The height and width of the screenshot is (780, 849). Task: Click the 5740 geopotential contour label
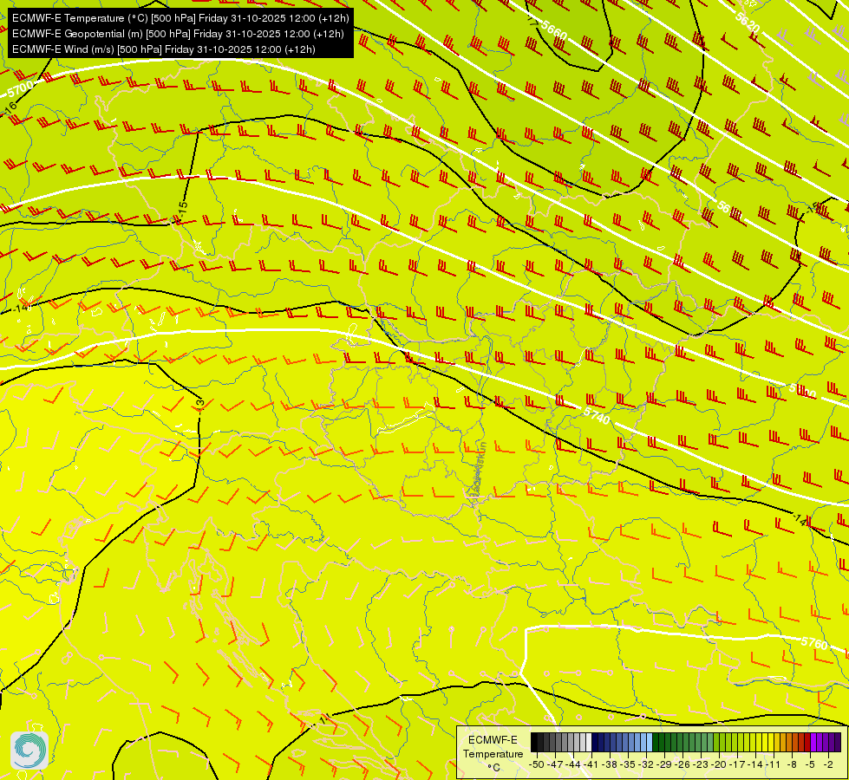click(597, 416)
